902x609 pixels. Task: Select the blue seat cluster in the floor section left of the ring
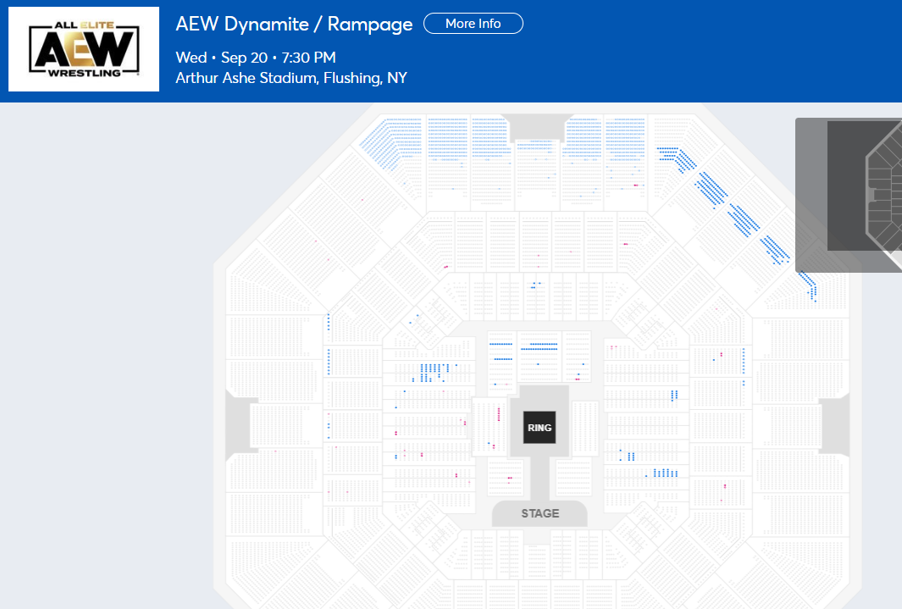(434, 372)
